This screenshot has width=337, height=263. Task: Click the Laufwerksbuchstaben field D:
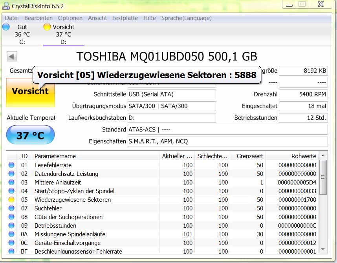click(x=172, y=118)
